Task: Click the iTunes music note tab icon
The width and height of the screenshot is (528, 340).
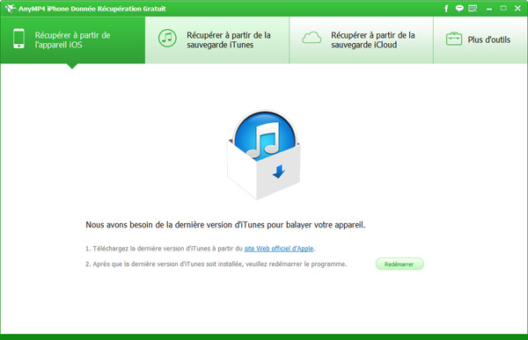Action: tap(167, 38)
